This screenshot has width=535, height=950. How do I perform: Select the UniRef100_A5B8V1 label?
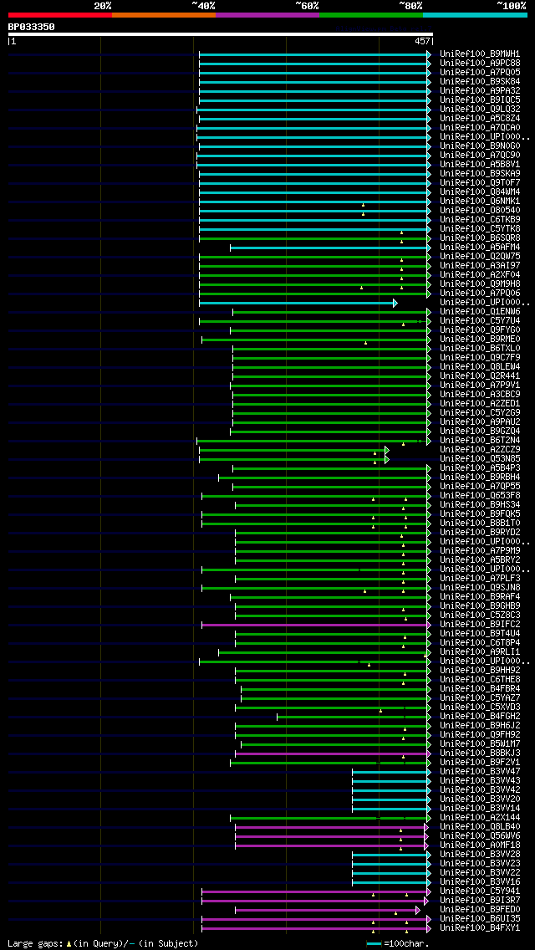(480, 164)
